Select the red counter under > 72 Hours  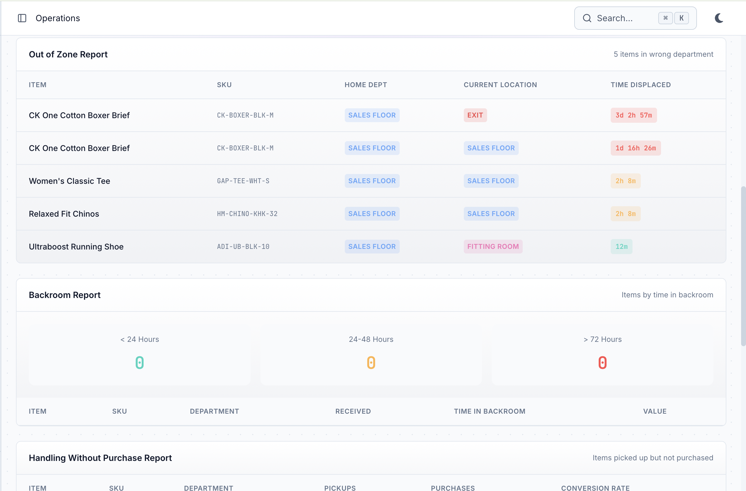(602, 362)
